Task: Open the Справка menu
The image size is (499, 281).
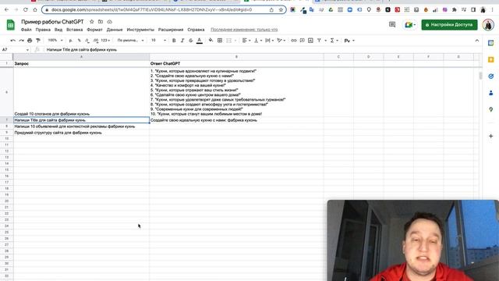Action: [196, 30]
